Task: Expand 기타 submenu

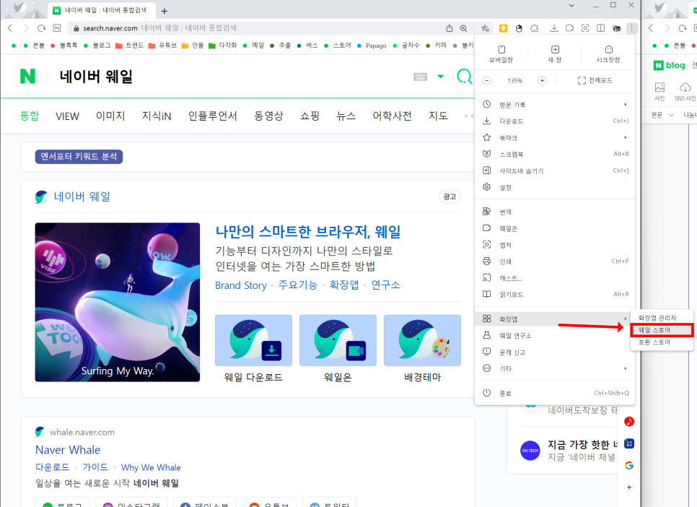Action: coord(555,368)
